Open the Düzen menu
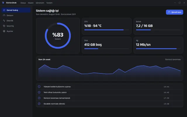 31,3
